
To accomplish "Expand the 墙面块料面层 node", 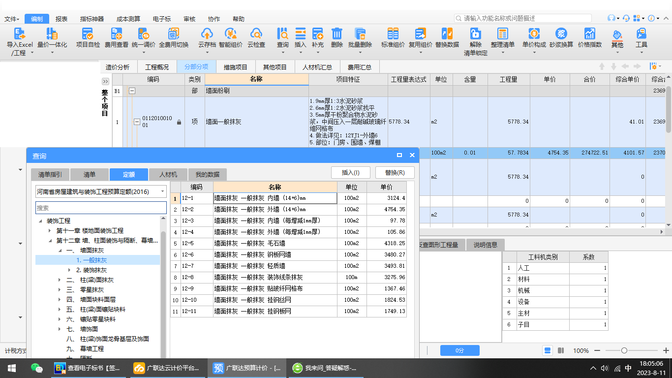I will [59, 300].
